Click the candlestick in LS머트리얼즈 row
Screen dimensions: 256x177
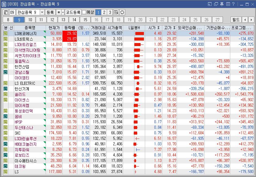tap(139, 45)
